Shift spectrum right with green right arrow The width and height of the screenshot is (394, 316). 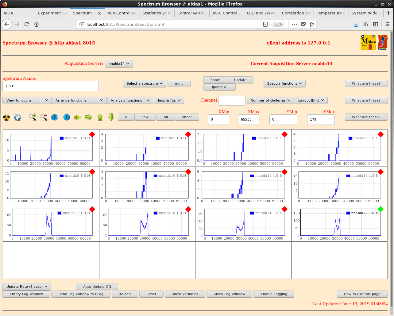click(89, 117)
